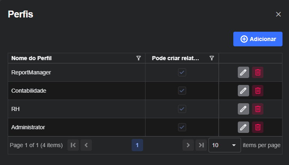Delete the RH profile
The image size is (289, 165).
pos(258,109)
